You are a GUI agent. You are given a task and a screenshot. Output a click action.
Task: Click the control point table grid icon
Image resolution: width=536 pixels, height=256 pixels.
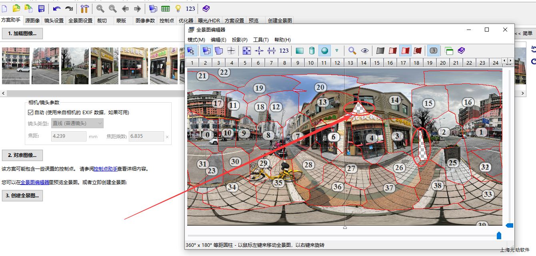coord(165,8)
